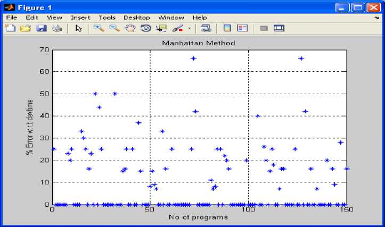Image resolution: width=385 pixels, height=227 pixels.
Task: Print the figure using the printer icon
Action: (56, 28)
